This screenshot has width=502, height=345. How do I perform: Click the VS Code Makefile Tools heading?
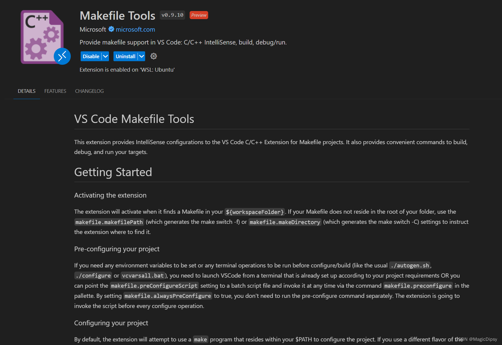[134, 119]
